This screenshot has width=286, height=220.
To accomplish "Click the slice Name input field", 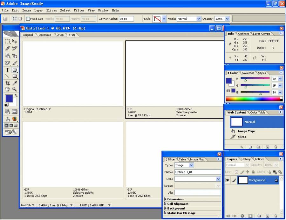I will pos(197,172).
